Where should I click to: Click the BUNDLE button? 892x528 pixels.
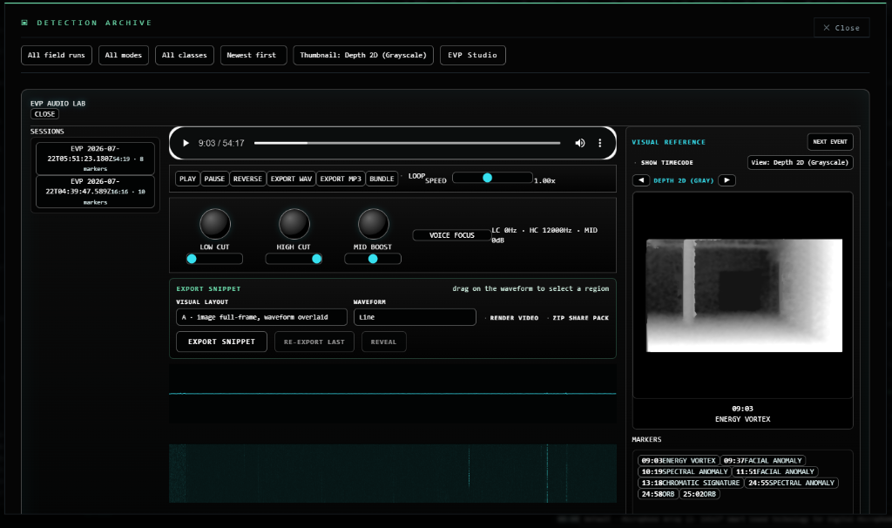[382, 179]
